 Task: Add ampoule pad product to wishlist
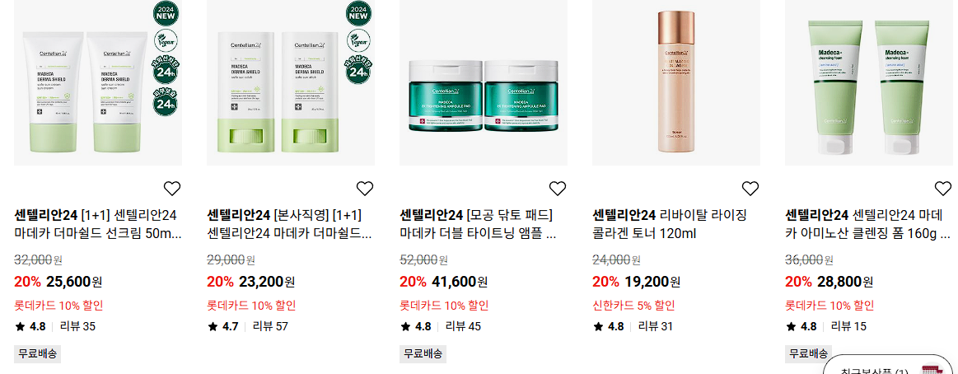(557, 189)
